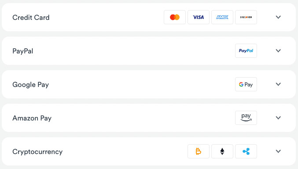298x169 pixels.
Task: Expand the Amazon Pay chevron
Action: click(278, 118)
